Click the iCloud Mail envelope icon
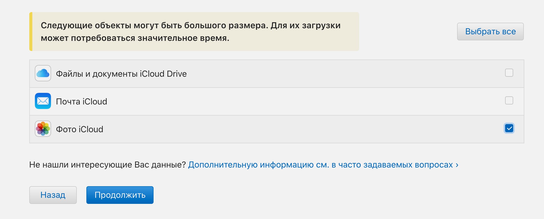This screenshot has height=219, width=544. (43, 101)
